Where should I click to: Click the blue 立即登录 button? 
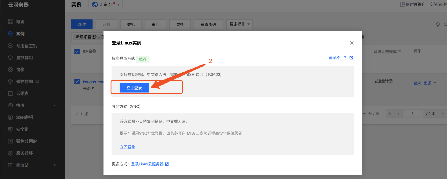tap(134, 88)
